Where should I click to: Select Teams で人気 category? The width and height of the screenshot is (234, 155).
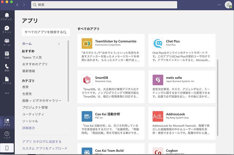[32, 58]
